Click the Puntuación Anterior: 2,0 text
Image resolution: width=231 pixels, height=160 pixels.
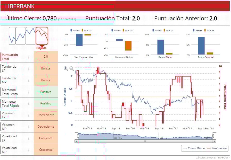click(x=186, y=18)
